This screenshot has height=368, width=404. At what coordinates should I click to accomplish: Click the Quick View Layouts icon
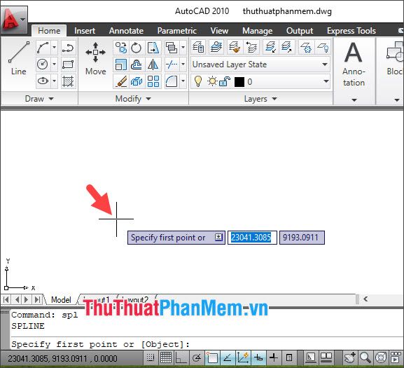(310, 357)
